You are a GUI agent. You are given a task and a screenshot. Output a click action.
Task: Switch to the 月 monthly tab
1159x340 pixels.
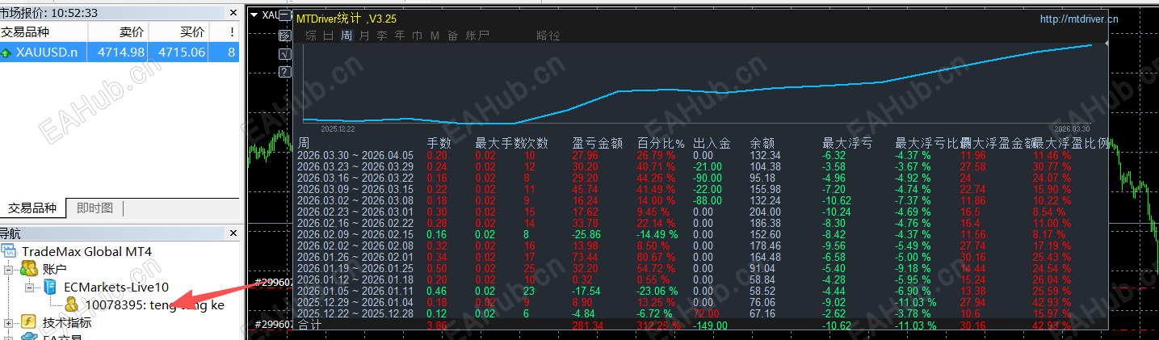coord(364,36)
